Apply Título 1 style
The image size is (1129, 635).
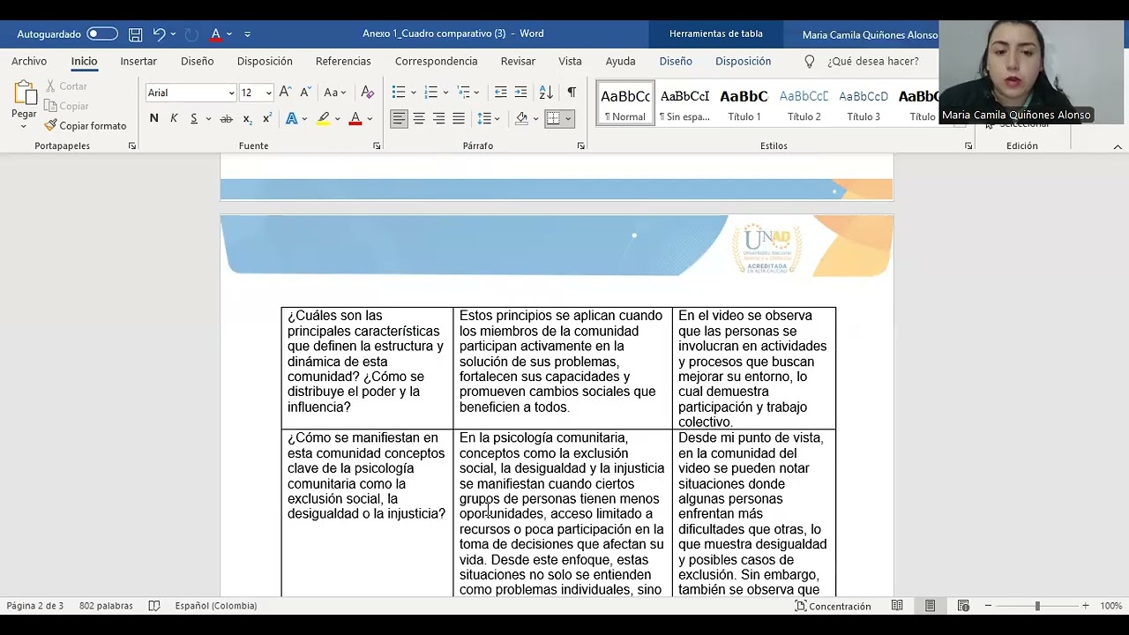click(744, 103)
